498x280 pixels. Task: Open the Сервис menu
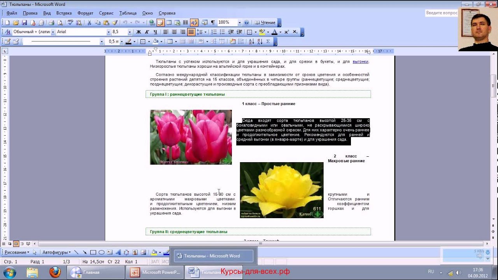[106, 13]
